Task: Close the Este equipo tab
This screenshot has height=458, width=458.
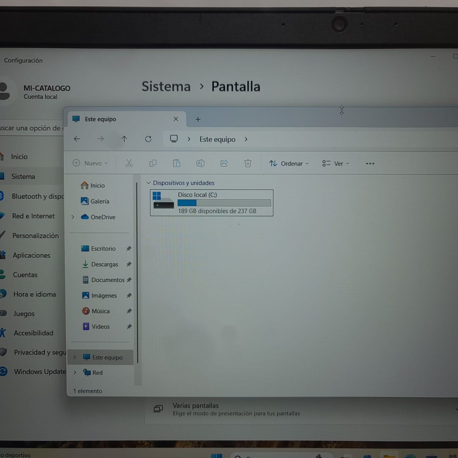Action: pyautogui.click(x=176, y=119)
